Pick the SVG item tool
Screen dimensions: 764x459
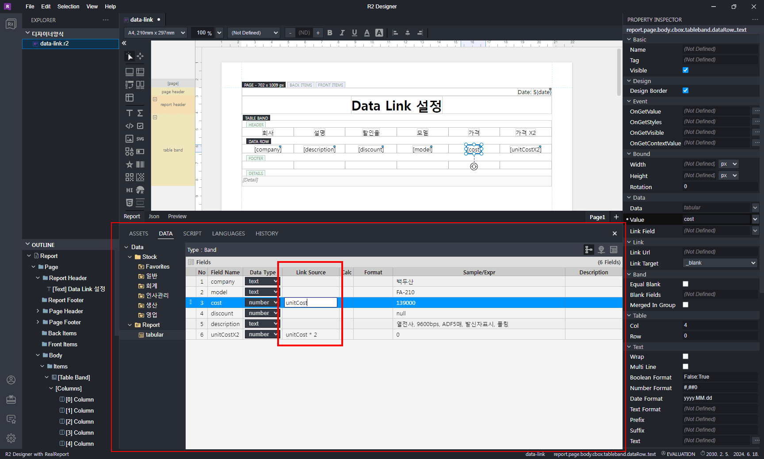pyautogui.click(x=140, y=139)
